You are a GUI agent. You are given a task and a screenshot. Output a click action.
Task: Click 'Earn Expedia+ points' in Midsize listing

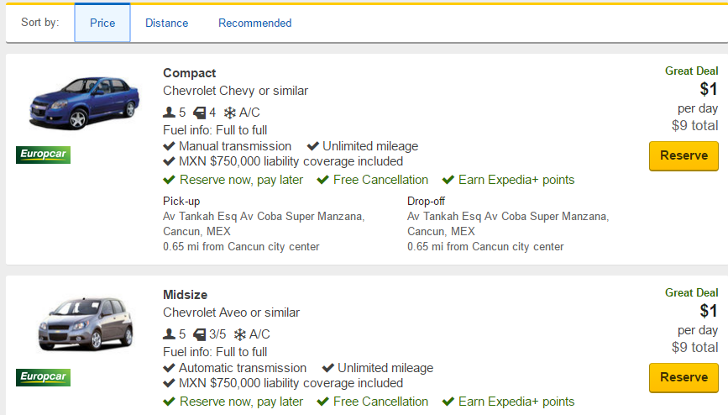[x=516, y=402]
